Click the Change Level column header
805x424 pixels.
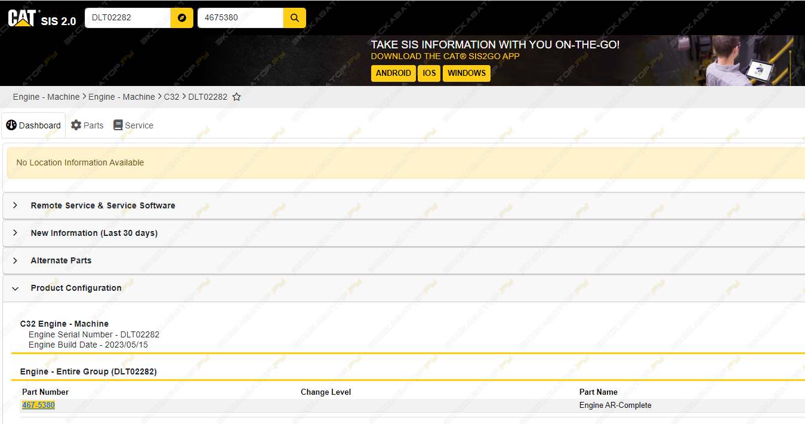click(x=326, y=392)
